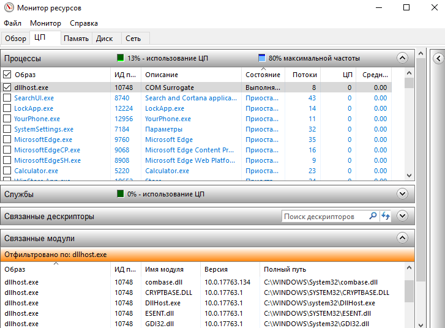Click the green CPU usage indicator in the Службы header
445x328 pixels.
click(x=121, y=194)
